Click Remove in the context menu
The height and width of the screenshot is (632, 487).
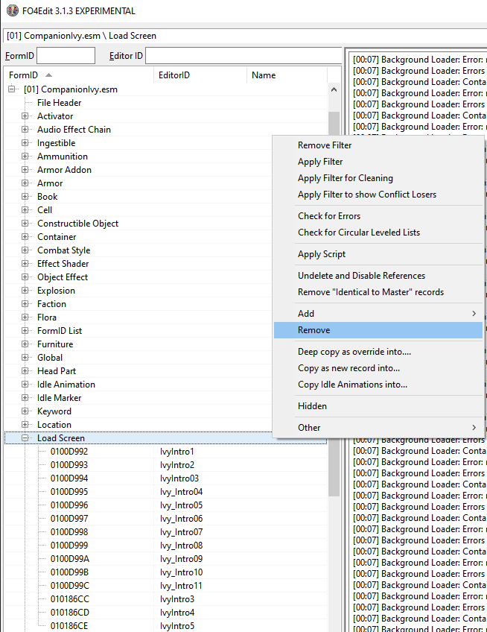tap(378, 330)
